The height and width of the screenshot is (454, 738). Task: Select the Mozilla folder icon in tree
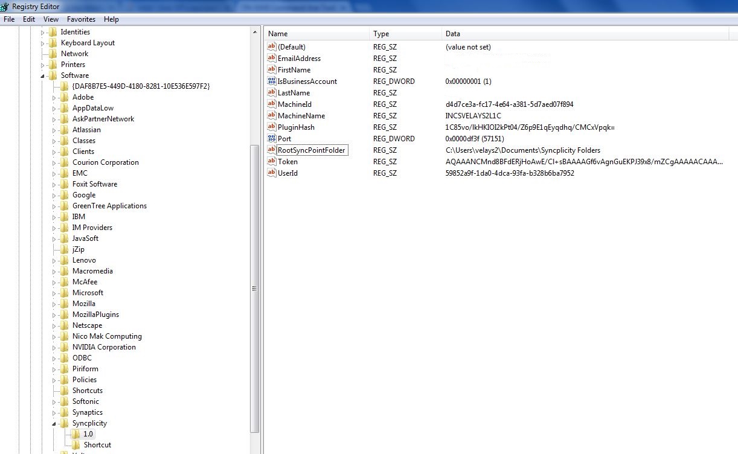tap(65, 304)
